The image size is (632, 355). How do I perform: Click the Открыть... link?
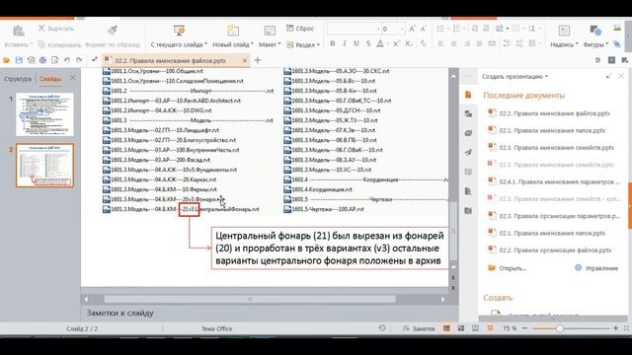click(x=507, y=268)
